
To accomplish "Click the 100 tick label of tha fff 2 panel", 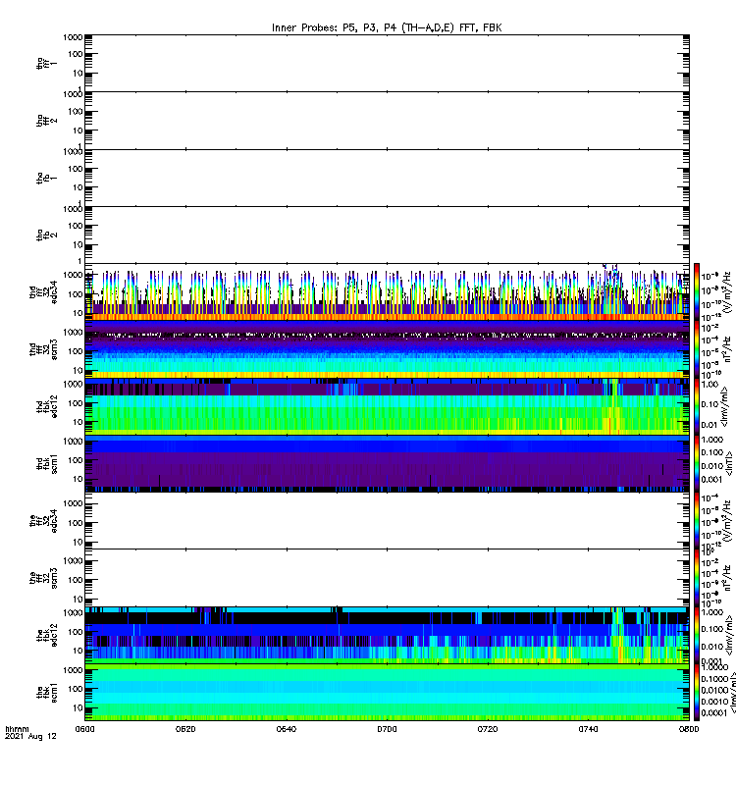I will pos(76,111).
